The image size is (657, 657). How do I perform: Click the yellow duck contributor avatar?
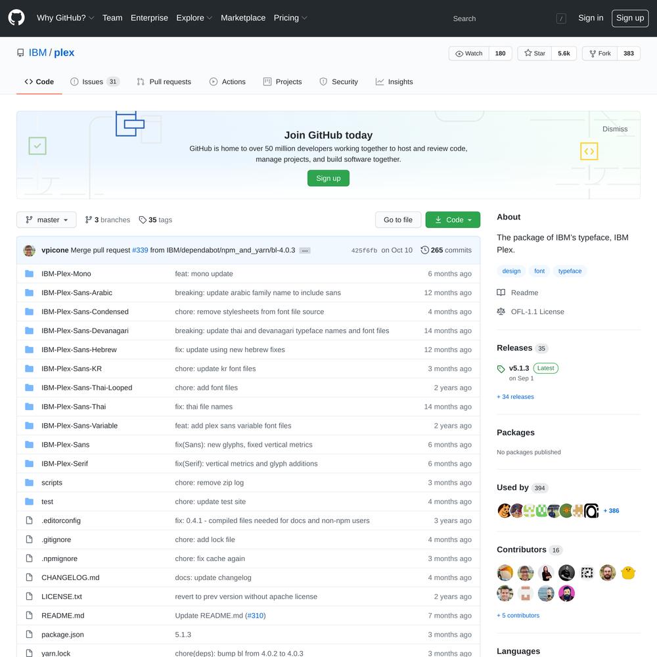click(x=628, y=573)
